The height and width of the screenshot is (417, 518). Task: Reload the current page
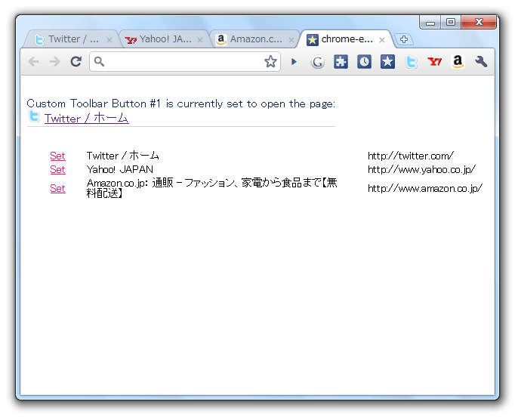tap(76, 61)
